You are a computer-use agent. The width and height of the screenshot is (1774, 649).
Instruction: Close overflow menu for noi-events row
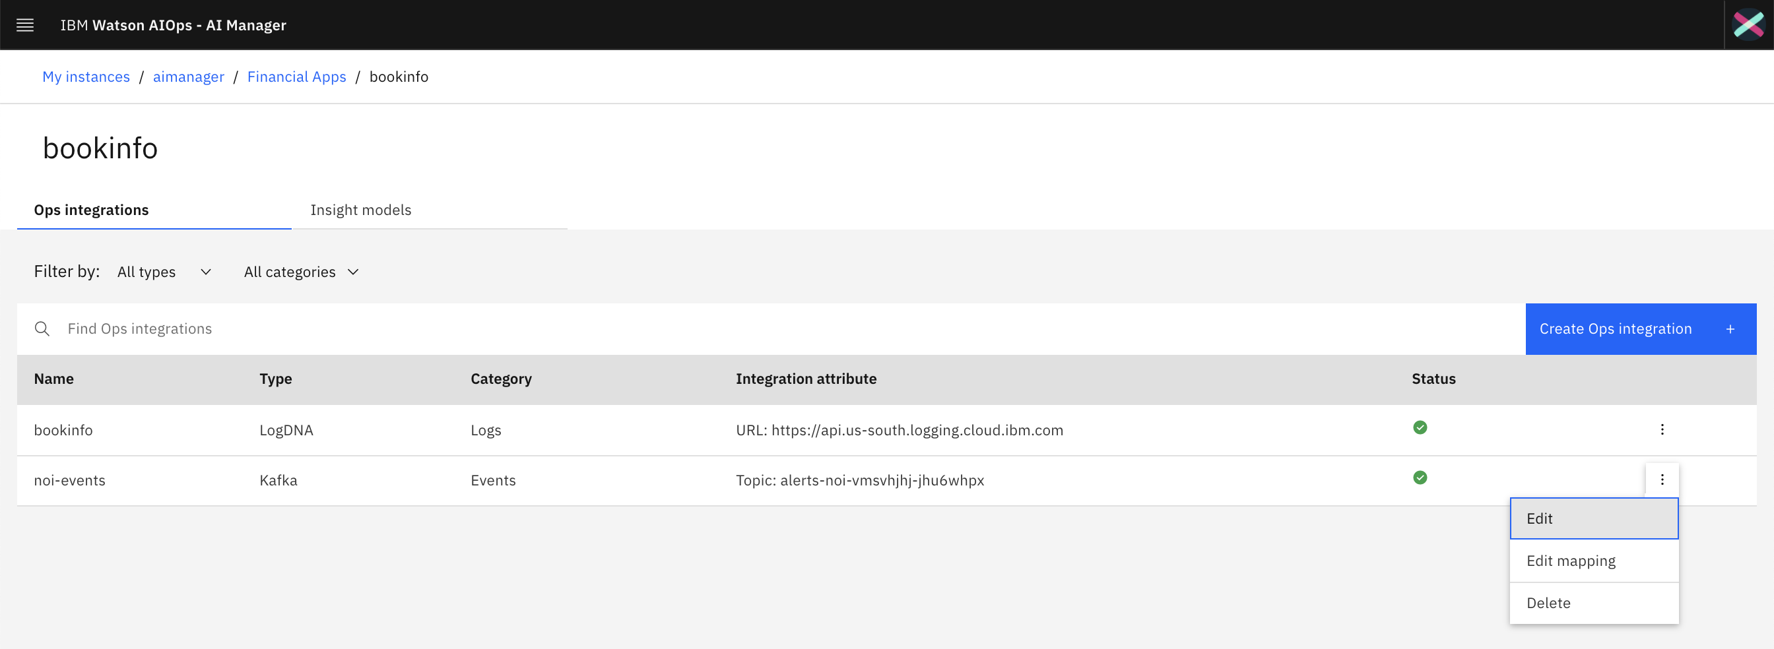click(x=1662, y=479)
